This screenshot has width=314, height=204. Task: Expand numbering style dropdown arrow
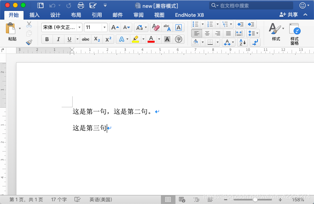coord(218,24)
